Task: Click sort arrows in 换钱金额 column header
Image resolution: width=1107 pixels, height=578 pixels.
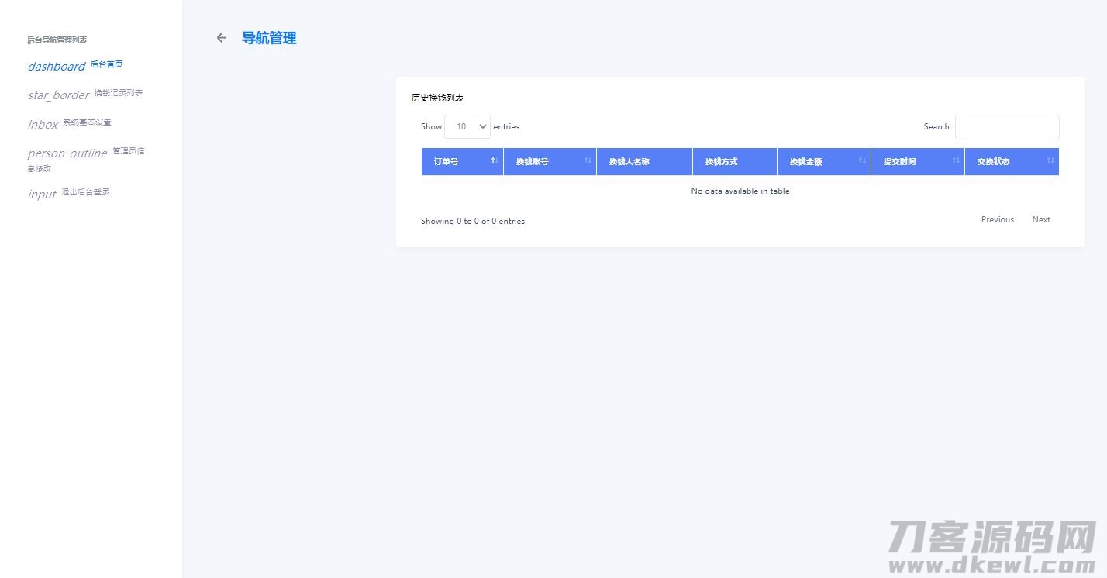Action: [x=862, y=161]
